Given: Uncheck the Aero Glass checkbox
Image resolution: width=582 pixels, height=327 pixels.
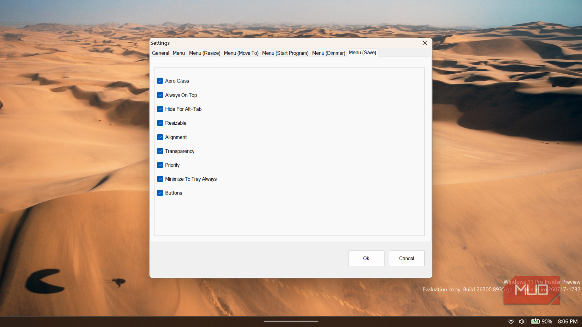Looking at the screenshot, I should [x=160, y=81].
